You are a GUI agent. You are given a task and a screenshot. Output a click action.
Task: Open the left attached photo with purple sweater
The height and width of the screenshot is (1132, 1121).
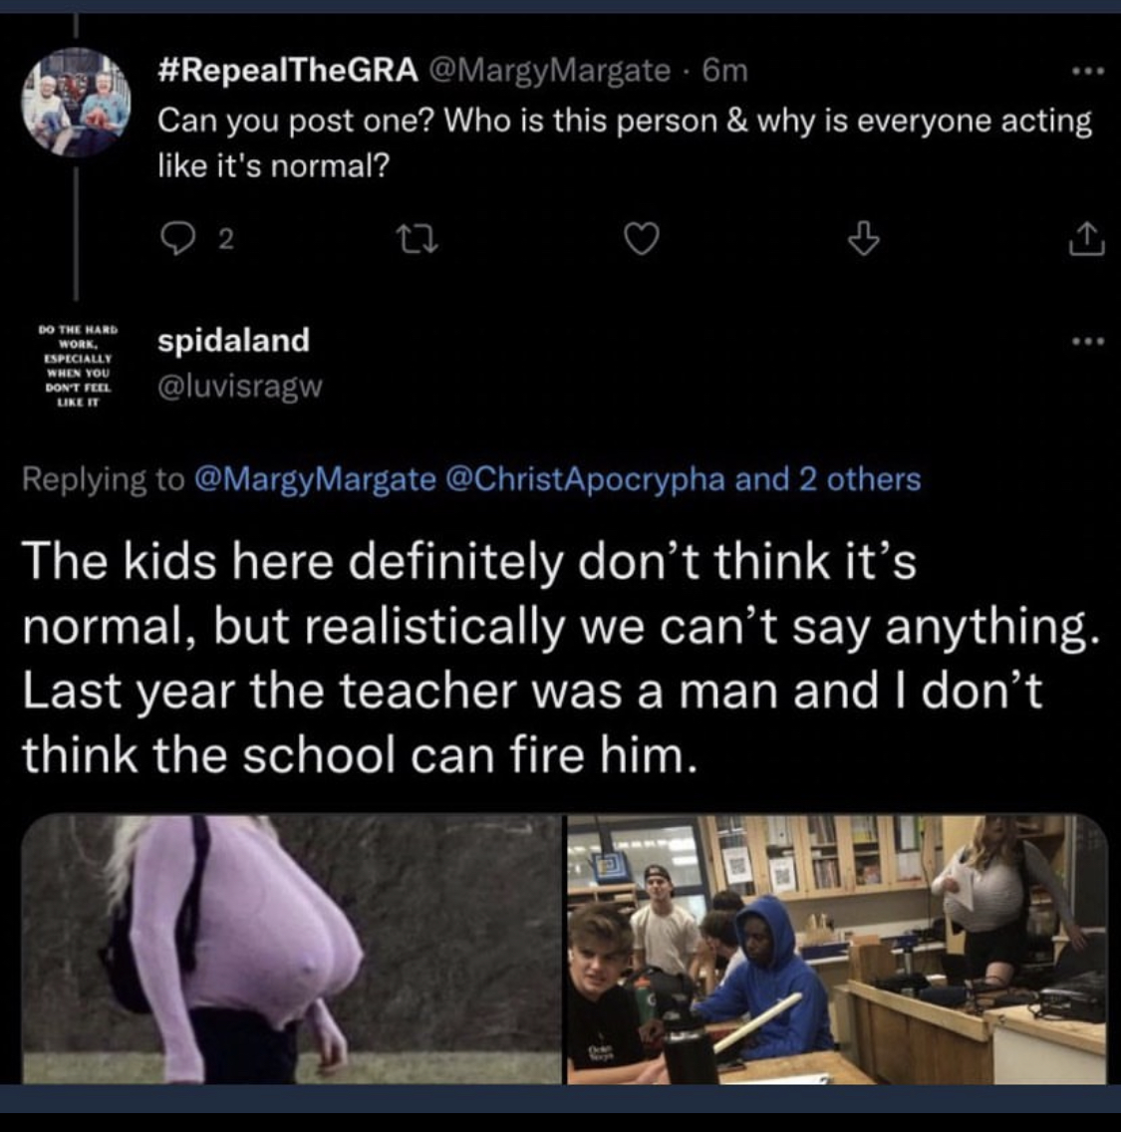coord(292,949)
